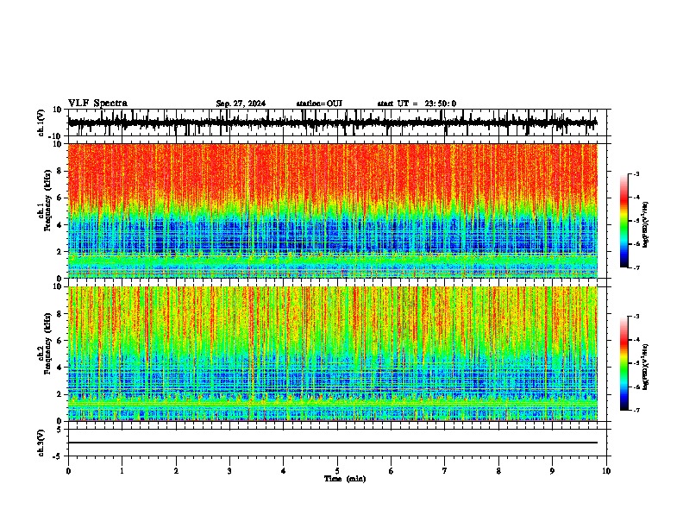Click time axis tick label '3'
The image size is (683, 528).
tap(229, 471)
